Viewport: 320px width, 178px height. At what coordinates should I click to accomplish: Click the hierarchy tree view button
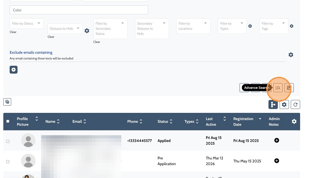click(x=273, y=104)
